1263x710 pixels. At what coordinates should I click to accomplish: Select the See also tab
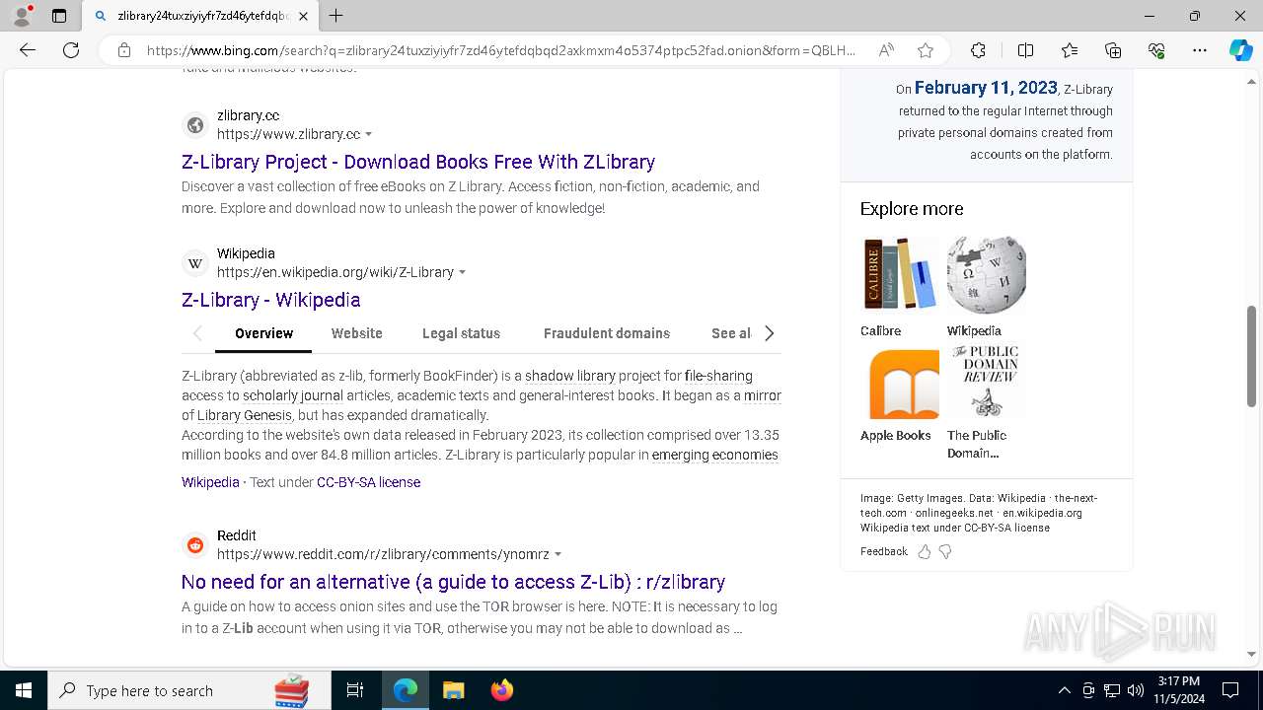pos(731,333)
